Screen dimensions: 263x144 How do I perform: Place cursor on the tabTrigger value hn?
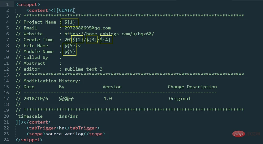point(62,128)
